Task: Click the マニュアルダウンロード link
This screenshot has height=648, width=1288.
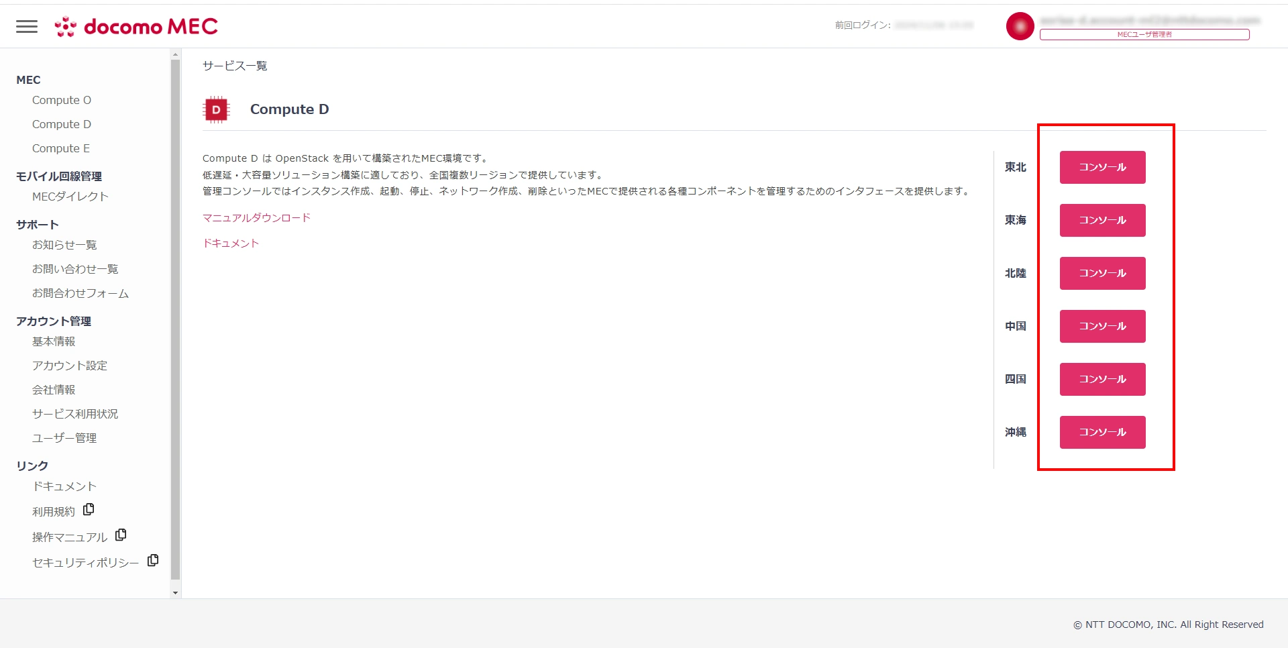Action: click(256, 218)
